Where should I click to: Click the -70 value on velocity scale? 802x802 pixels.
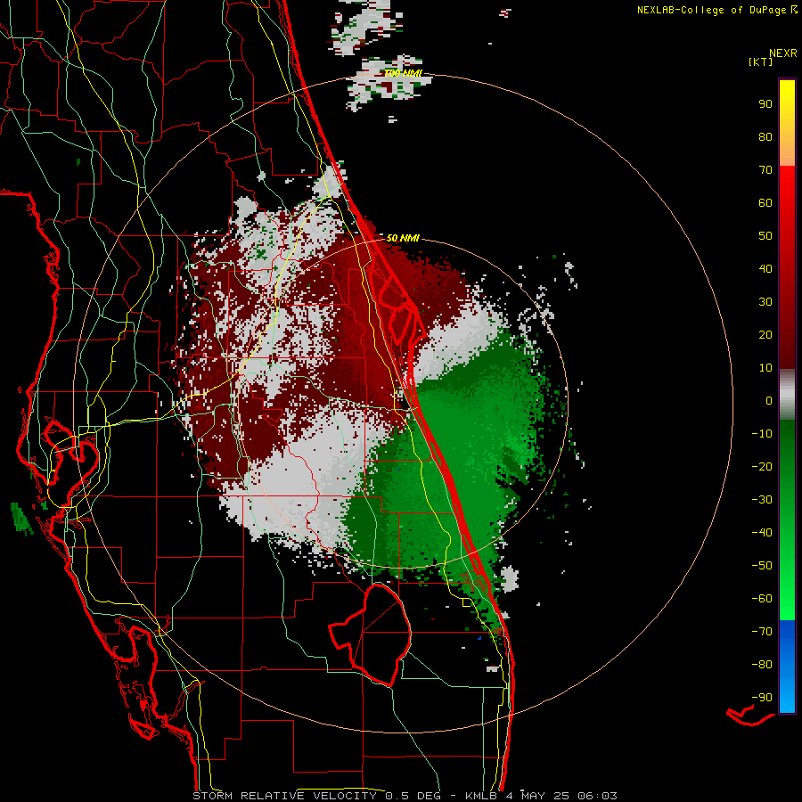(762, 632)
